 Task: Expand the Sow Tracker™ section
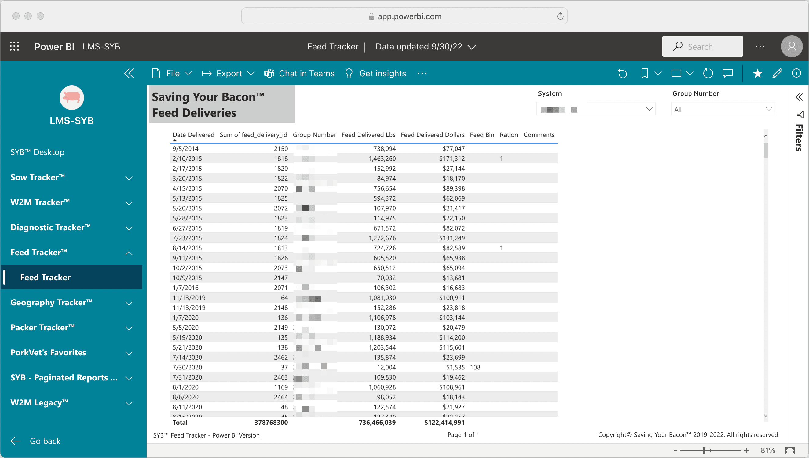pos(129,178)
